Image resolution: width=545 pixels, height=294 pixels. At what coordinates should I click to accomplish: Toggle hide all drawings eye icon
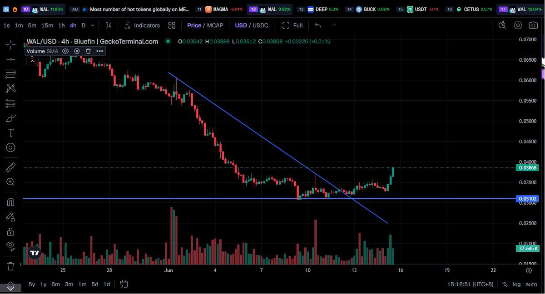click(x=11, y=246)
